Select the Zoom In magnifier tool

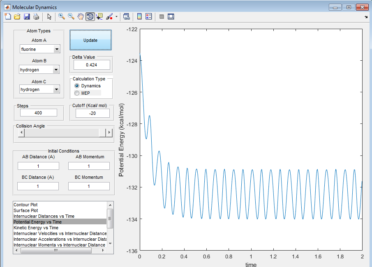coord(62,17)
